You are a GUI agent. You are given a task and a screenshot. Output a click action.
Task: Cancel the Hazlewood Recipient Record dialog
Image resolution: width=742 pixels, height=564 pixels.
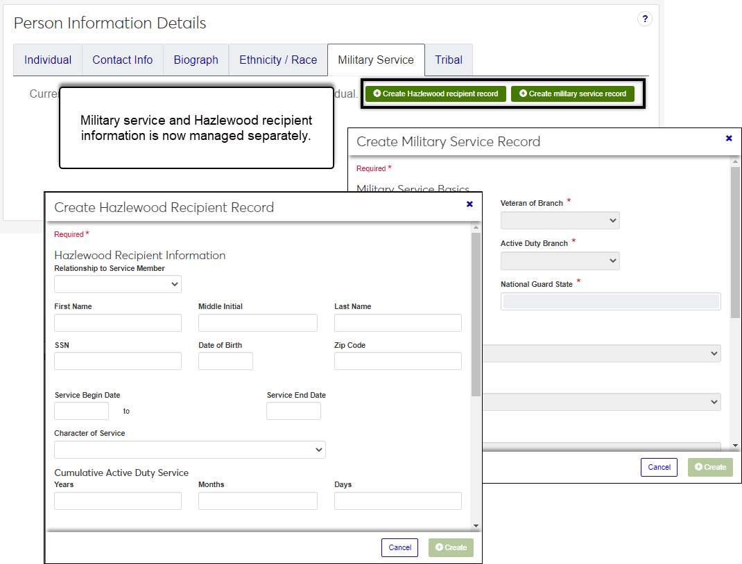399,547
